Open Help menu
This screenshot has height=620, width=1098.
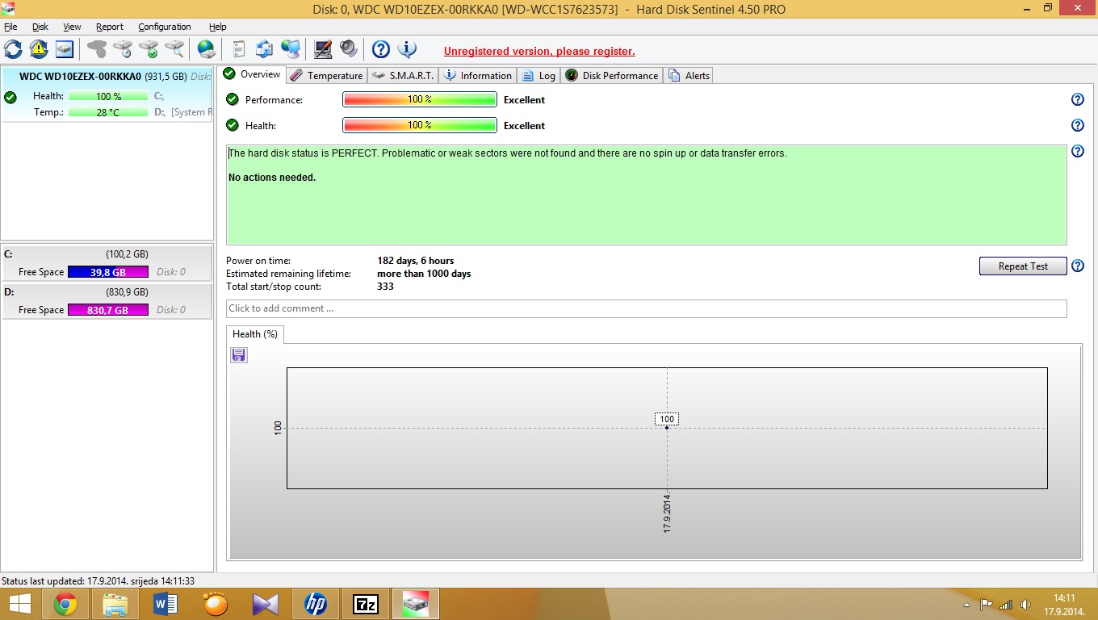[218, 27]
